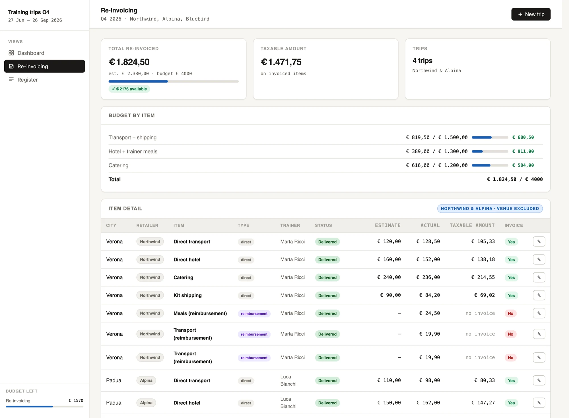Sort by the Actual column header
Screen dimensions: 569x418
pyautogui.click(x=430, y=225)
